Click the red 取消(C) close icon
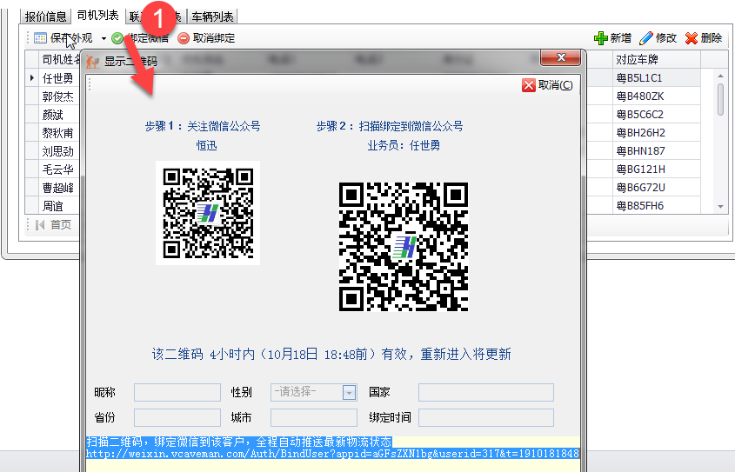The width and height of the screenshot is (735, 472). [529, 85]
